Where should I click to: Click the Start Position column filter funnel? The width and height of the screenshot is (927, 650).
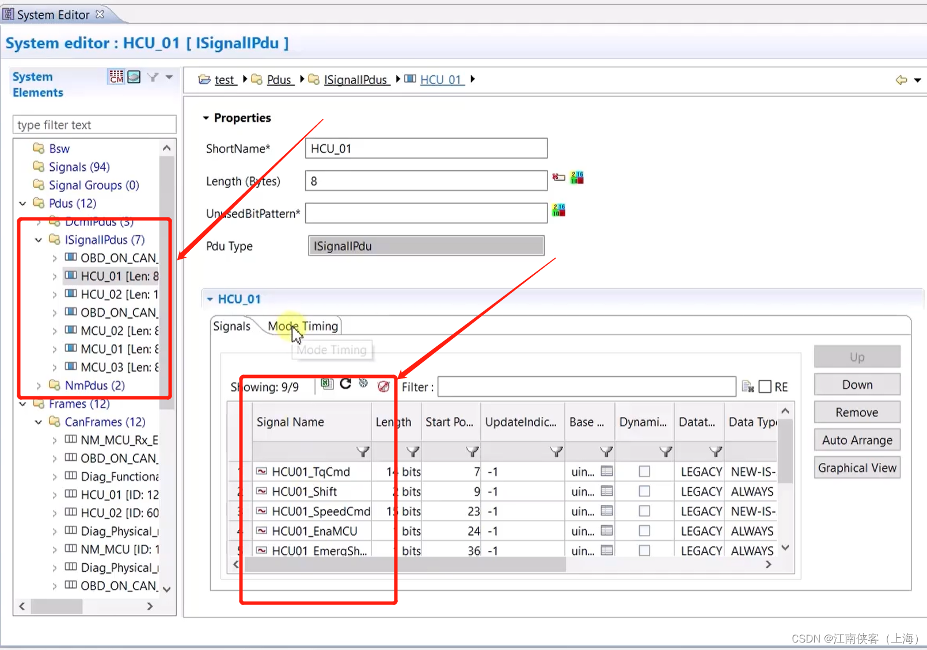[x=472, y=452]
